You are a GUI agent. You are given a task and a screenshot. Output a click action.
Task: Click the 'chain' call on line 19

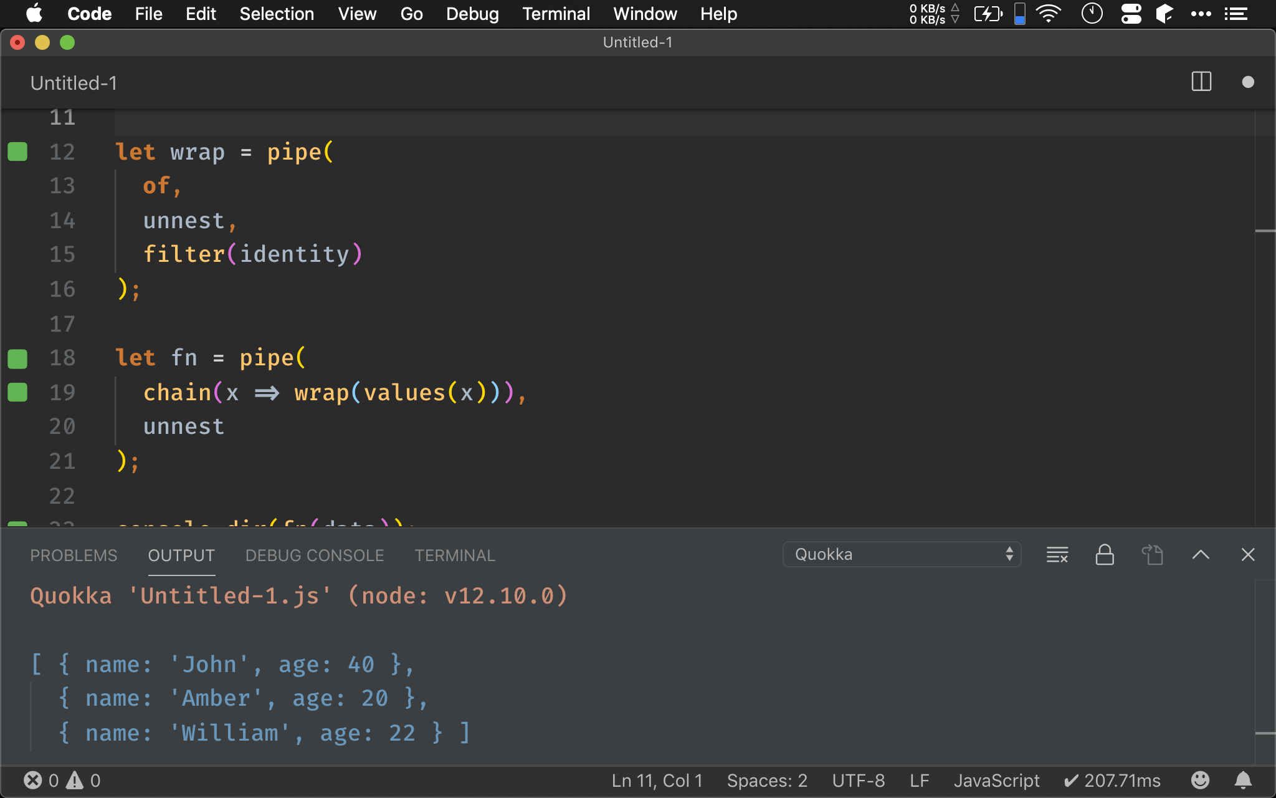[178, 393]
